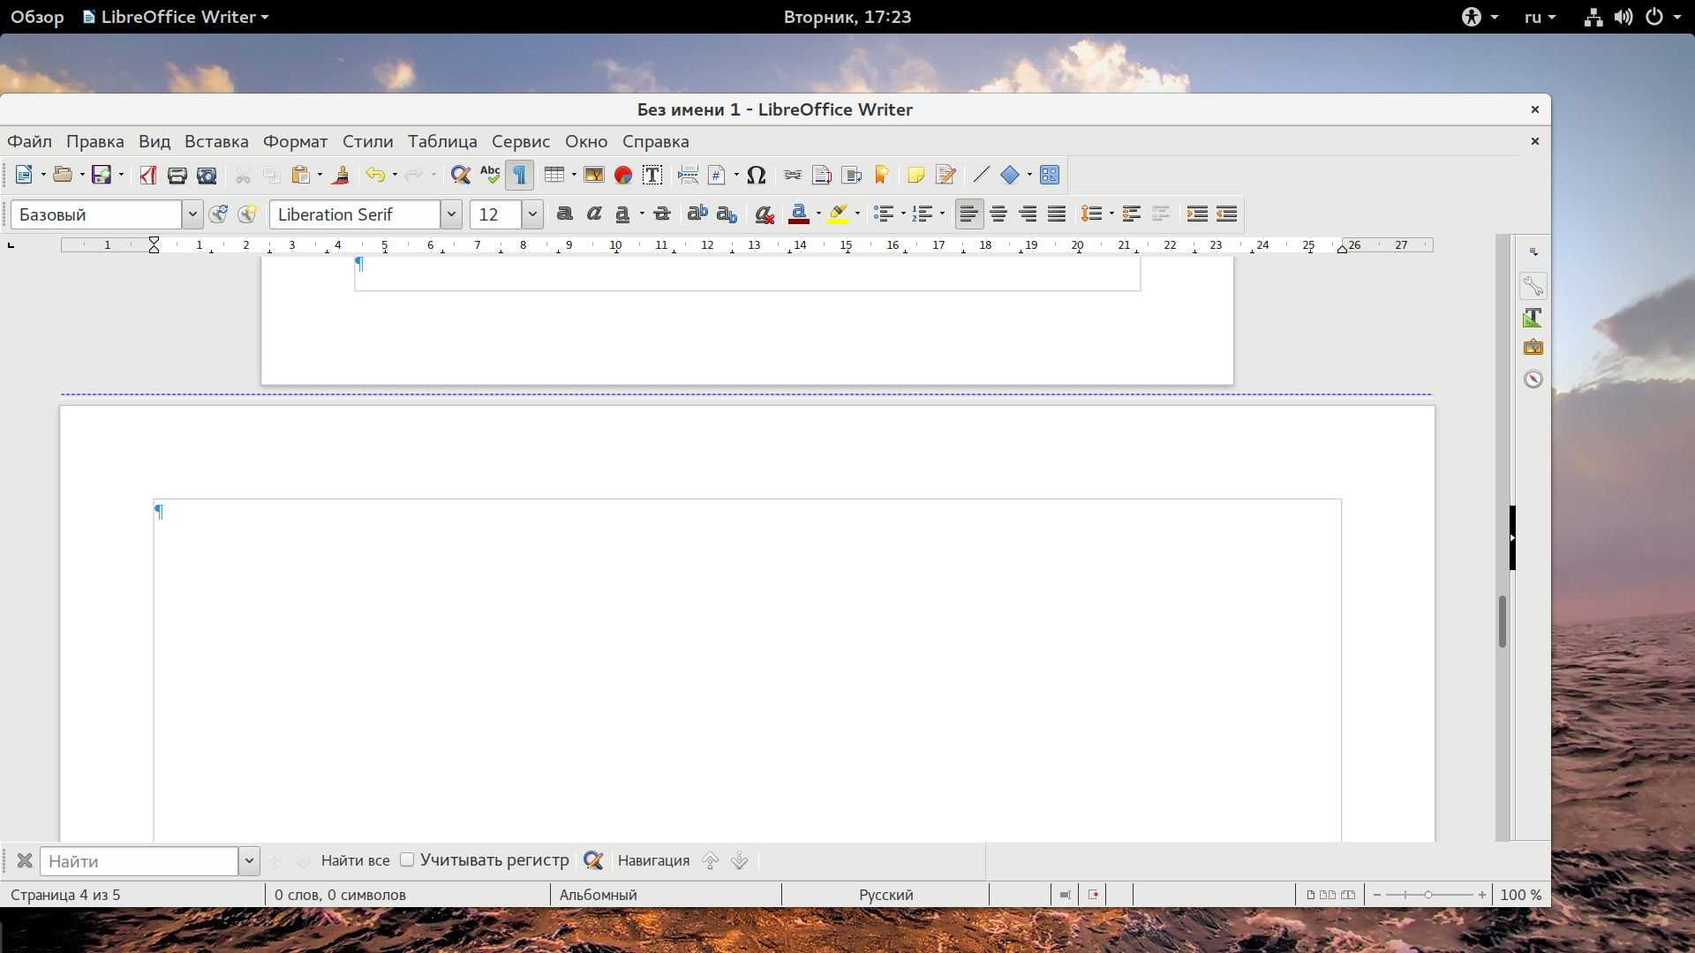This screenshot has height=953, width=1695.
Task: Expand the font size dropdown showing '12'
Action: tap(532, 214)
